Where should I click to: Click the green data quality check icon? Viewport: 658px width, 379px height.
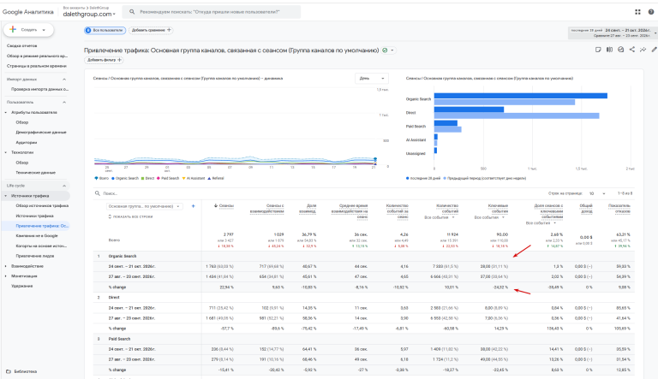click(385, 50)
